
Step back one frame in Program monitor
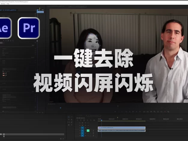click(130, 112)
